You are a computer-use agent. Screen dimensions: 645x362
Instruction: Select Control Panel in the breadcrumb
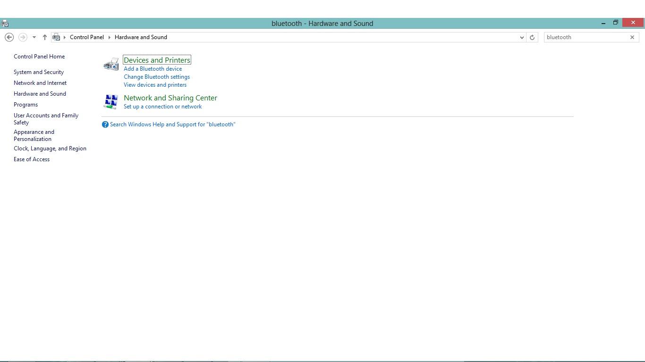[x=87, y=37]
